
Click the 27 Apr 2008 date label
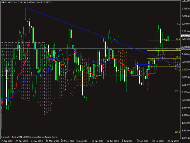pyautogui.click(x=22, y=141)
